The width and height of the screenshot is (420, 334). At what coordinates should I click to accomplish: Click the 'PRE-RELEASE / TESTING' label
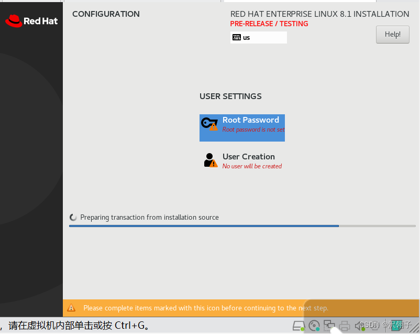coord(269,24)
